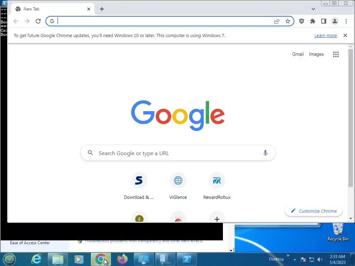Dismiss the Windows 7 update infobar

[345, 35]
